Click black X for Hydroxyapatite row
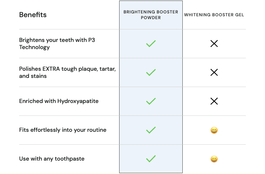Image resolution: width=265 pixels, height=174 pixels. pos(214,101)
